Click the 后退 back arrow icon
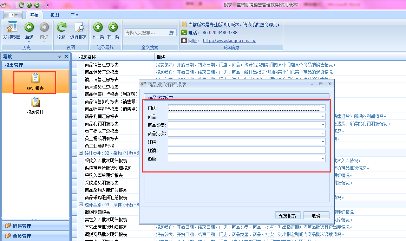 tap(29, 28)
